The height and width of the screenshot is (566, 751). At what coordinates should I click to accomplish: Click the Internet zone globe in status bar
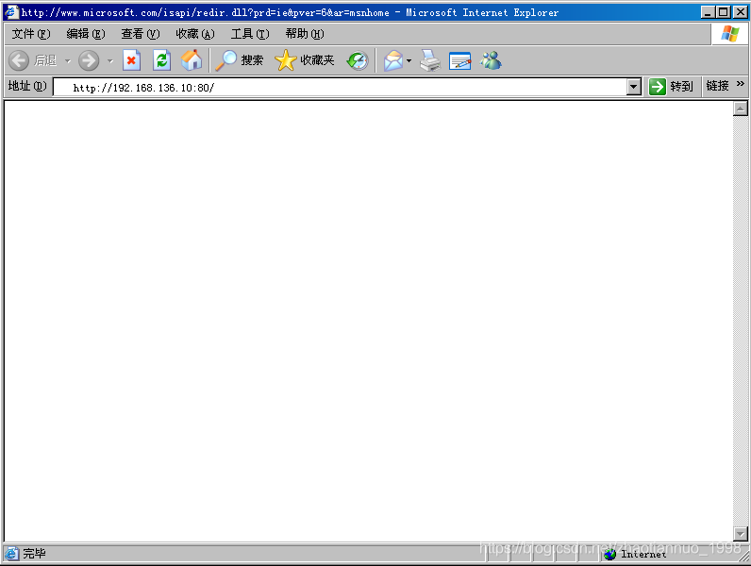609,554
